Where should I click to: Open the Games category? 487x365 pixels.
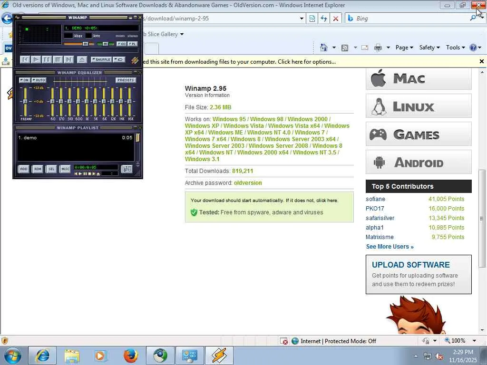pos(419,134)
